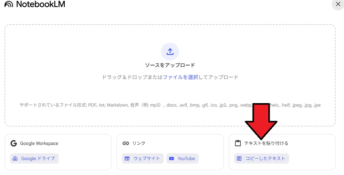344x175 pixels.
Task: Close the add source dialog
Action: point(338,4)
